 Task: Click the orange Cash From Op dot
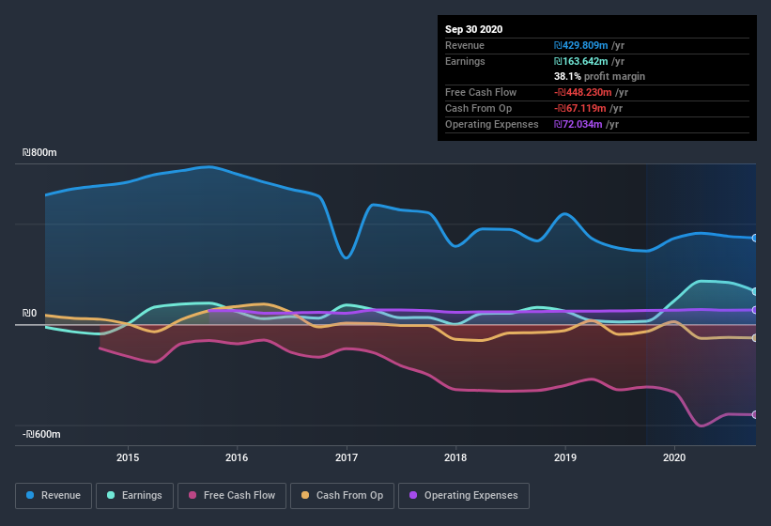(306, 495)
